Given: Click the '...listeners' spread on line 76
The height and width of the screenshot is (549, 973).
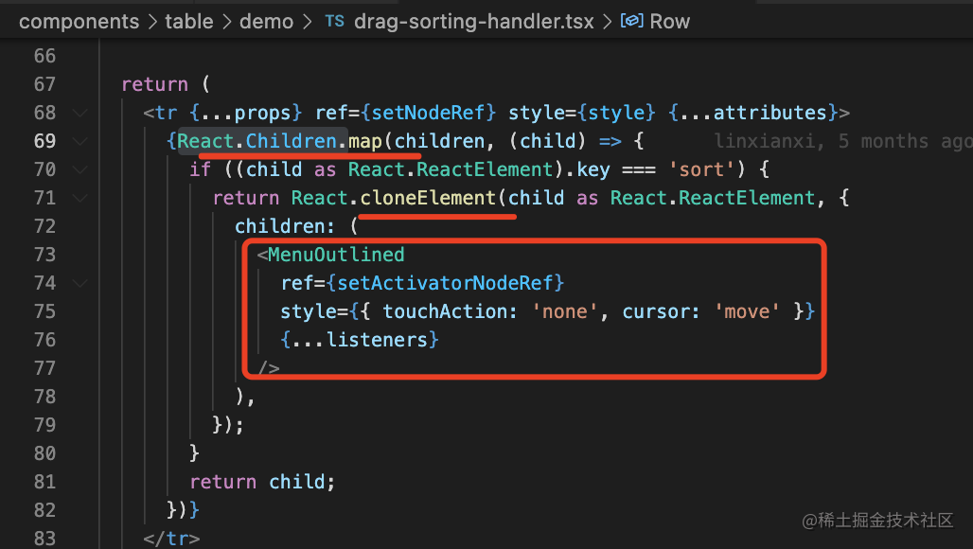Looking at the screenshot, I should [360, 340].
